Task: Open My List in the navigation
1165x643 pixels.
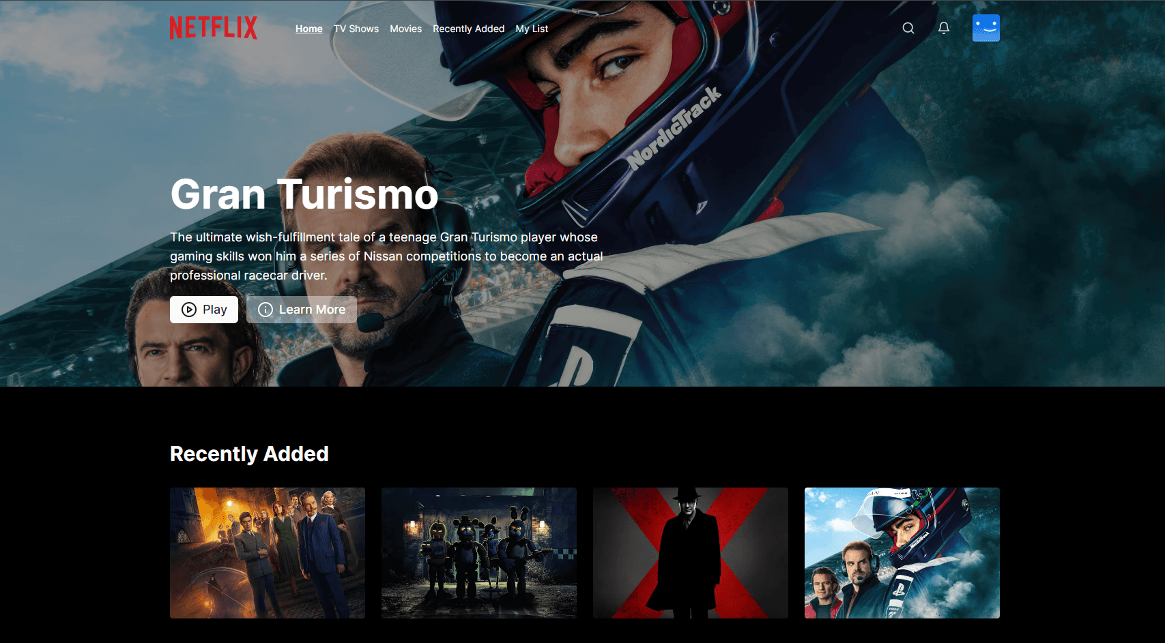Action: click(x=532, y=29)
